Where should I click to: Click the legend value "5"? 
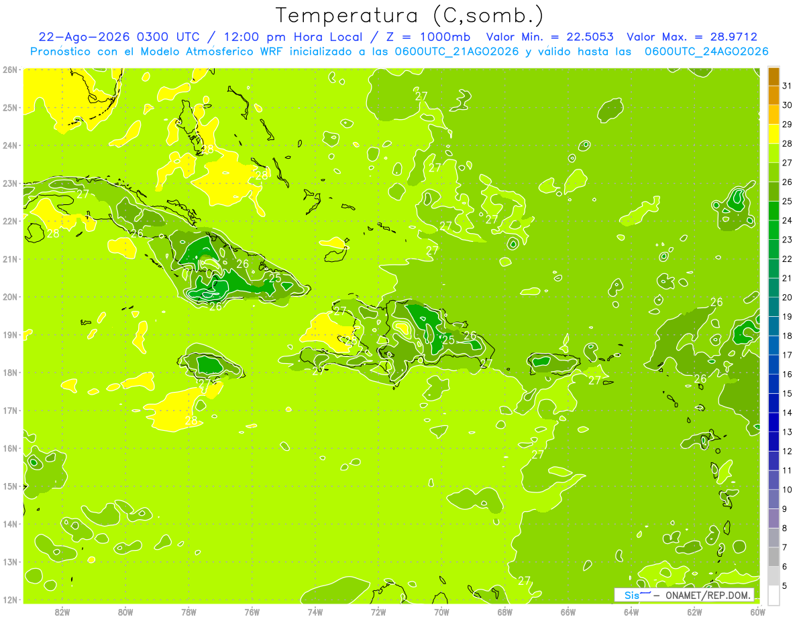click(x=785, y=586)
